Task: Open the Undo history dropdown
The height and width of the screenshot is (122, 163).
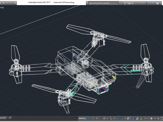Action: pos(7,3)
